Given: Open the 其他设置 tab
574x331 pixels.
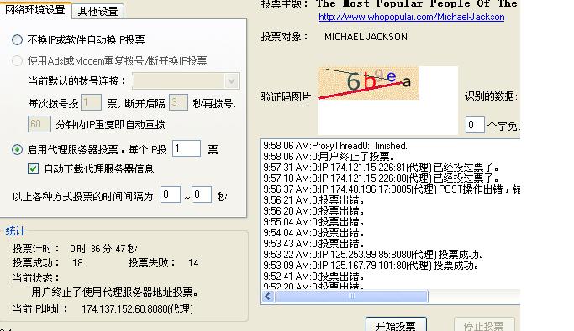Looking at the screenshot, I should [x=97, y=12].
